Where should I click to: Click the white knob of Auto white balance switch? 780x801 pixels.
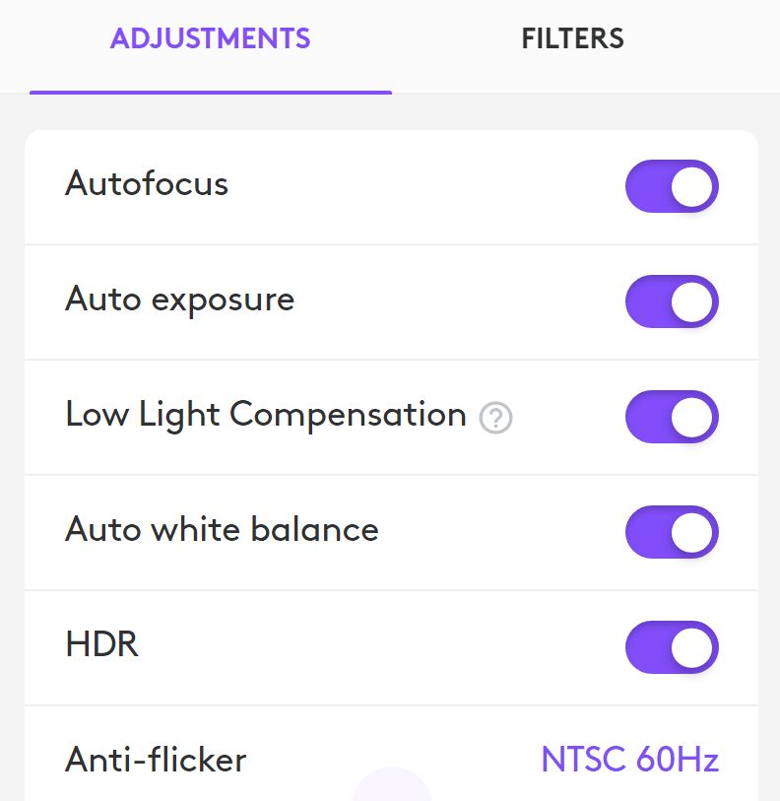pos(691,532)
